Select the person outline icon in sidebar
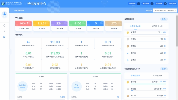Viewport: 178px width, 100px height. 4,31
